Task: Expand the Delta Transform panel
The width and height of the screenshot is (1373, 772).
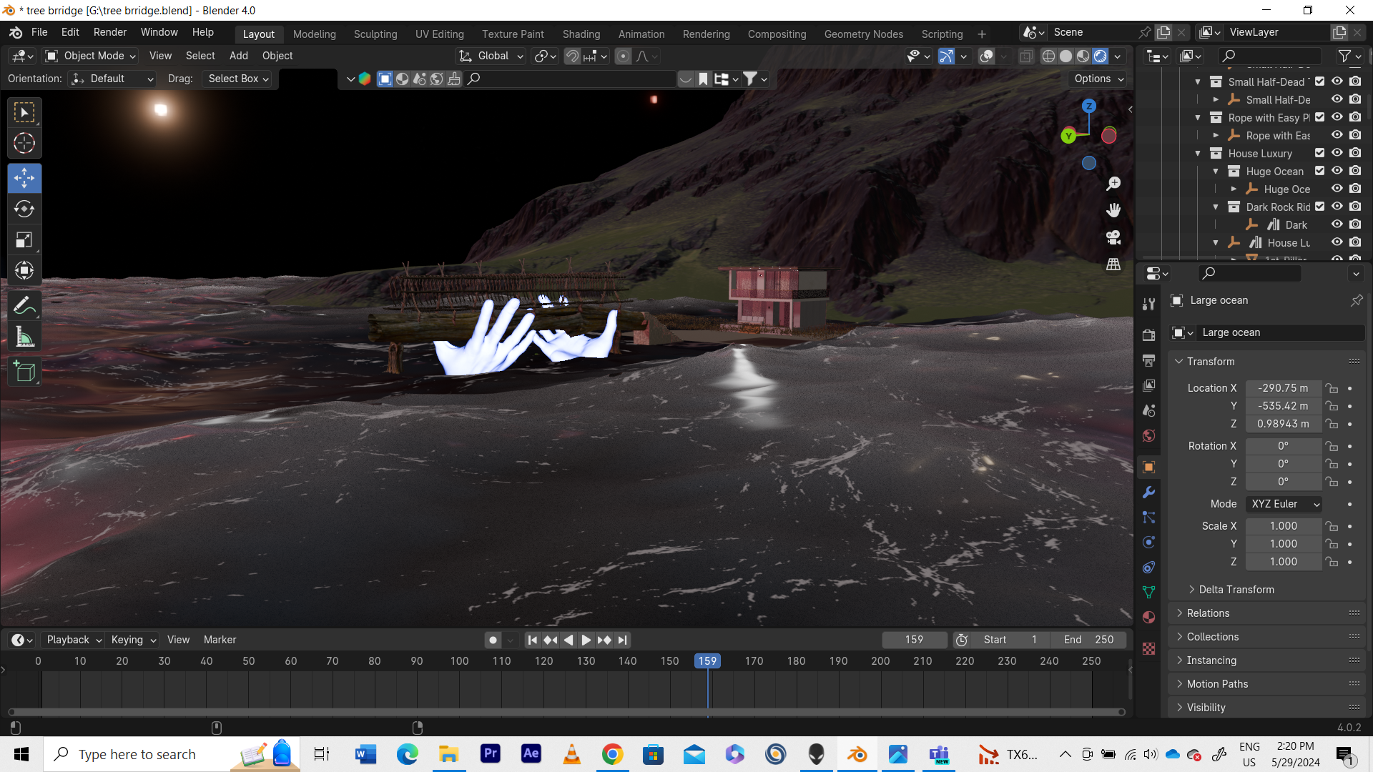Action: (1236, 590)
